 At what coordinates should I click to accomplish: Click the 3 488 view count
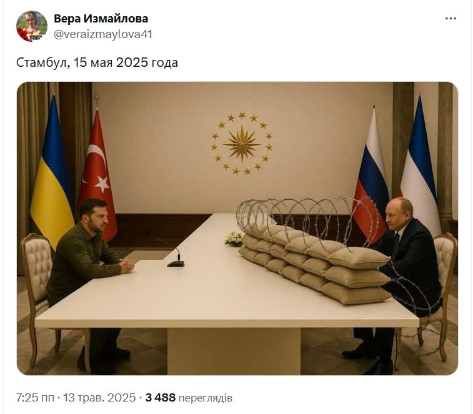(x=160, y=398)
